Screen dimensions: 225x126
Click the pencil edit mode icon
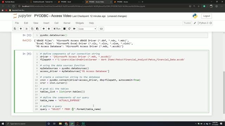pos(195,23)
